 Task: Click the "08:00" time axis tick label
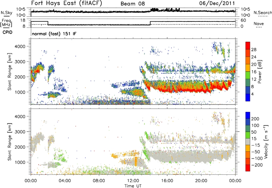(99, 181)
